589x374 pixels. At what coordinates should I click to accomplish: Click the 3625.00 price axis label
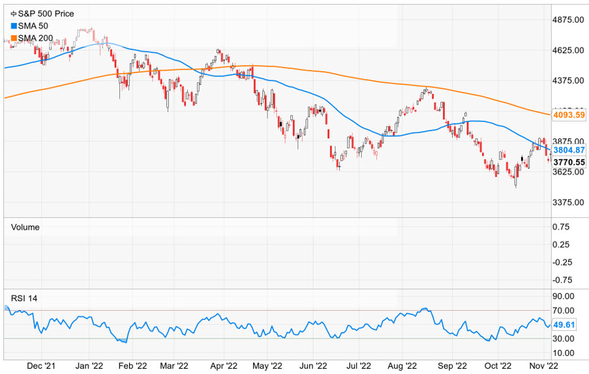[568, 172]
